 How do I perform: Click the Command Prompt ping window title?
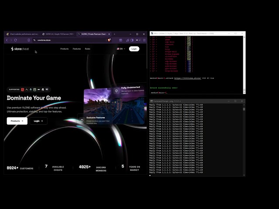tap(167, 101)
